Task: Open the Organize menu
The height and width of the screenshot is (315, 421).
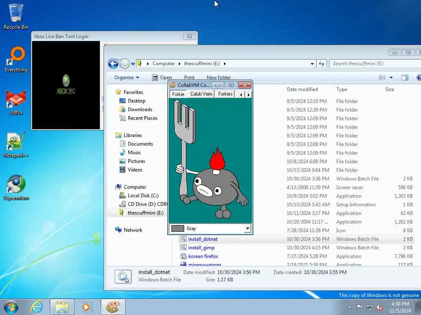Action: 127,78
